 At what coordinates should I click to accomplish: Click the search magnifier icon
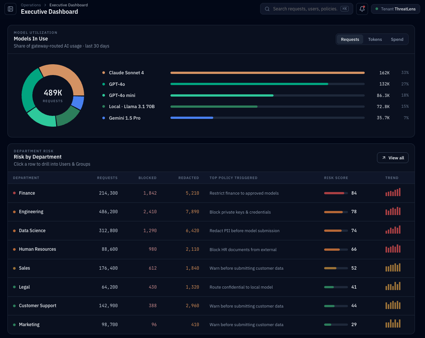pos(267,9)
